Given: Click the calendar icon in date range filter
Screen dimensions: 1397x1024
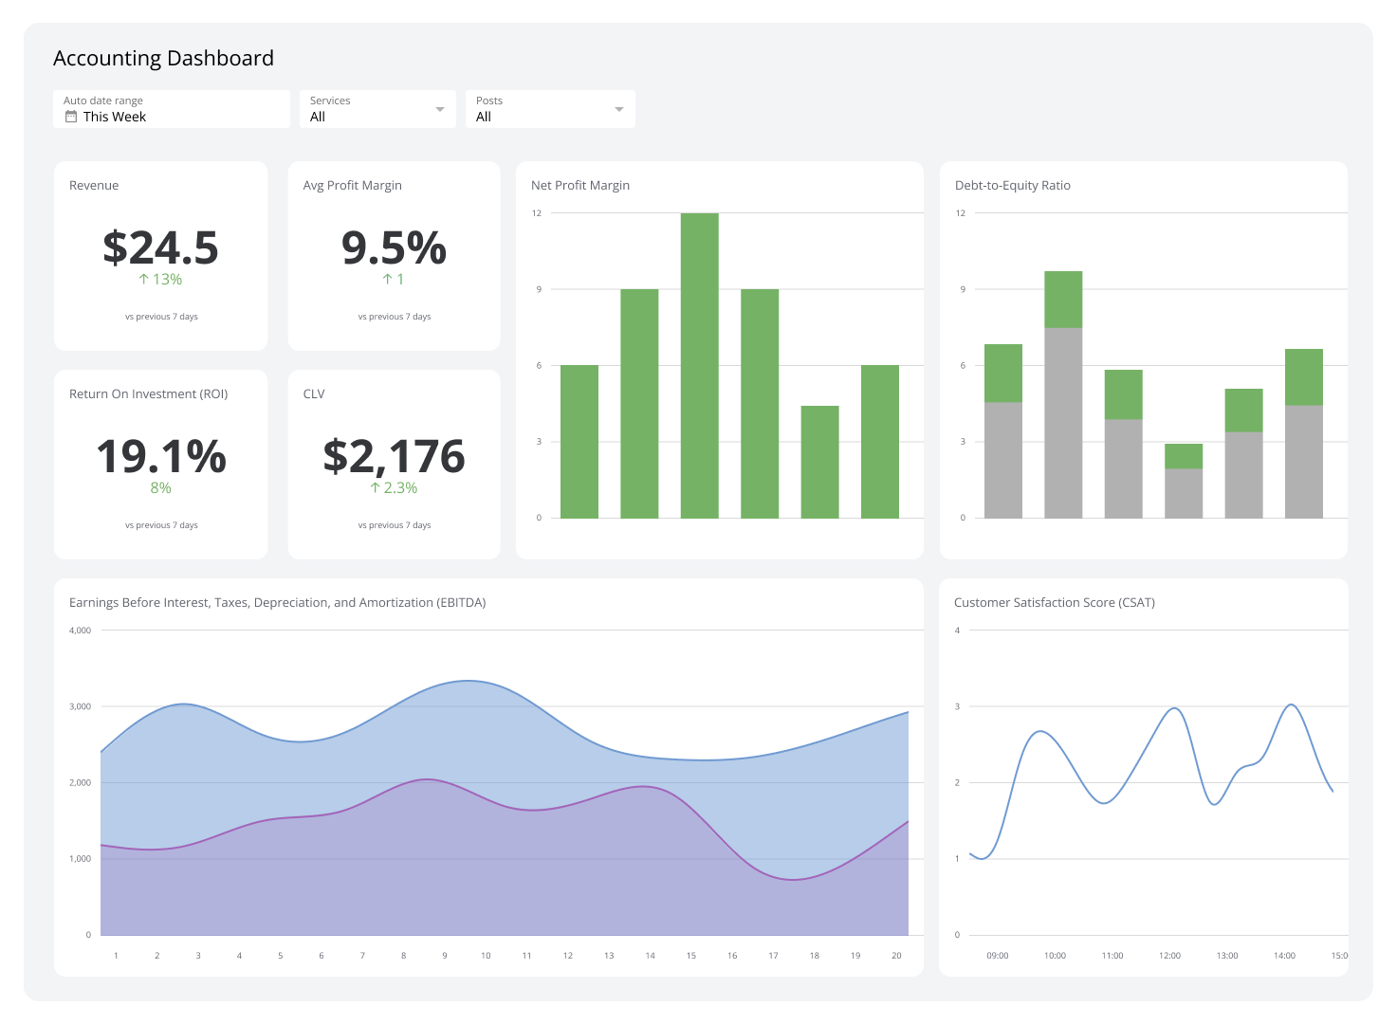Looking at the screenshot, I should pyautogui.click(x=71, y=116).
